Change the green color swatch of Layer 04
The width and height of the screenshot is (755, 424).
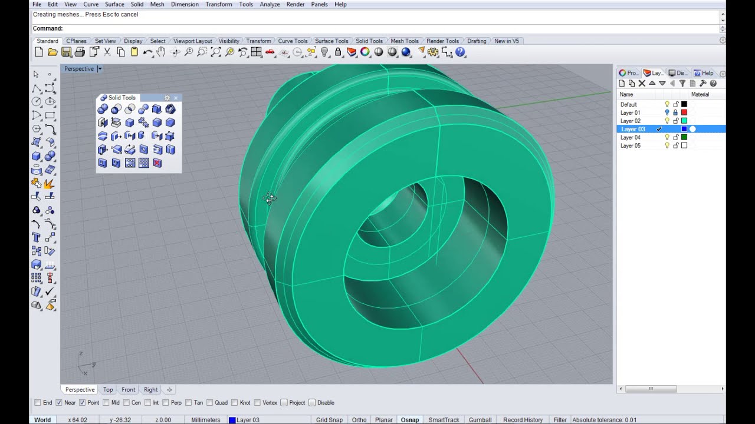[684, 137]
